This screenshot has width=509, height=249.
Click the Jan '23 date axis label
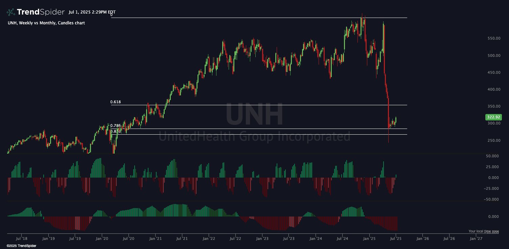coord(262,239)
